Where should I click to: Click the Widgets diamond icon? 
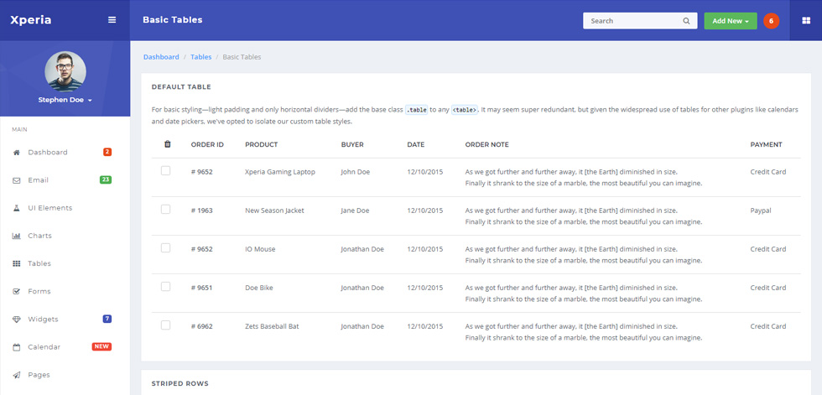pos(16,319)
